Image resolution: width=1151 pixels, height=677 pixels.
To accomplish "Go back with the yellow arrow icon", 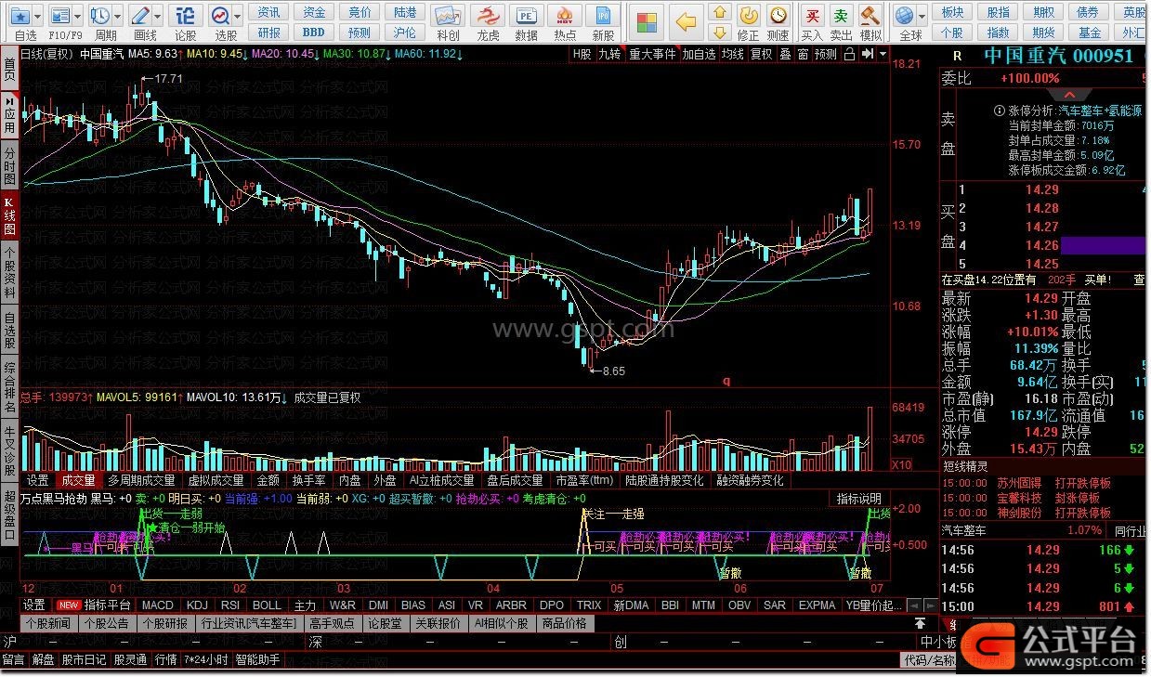I will 686,21.
